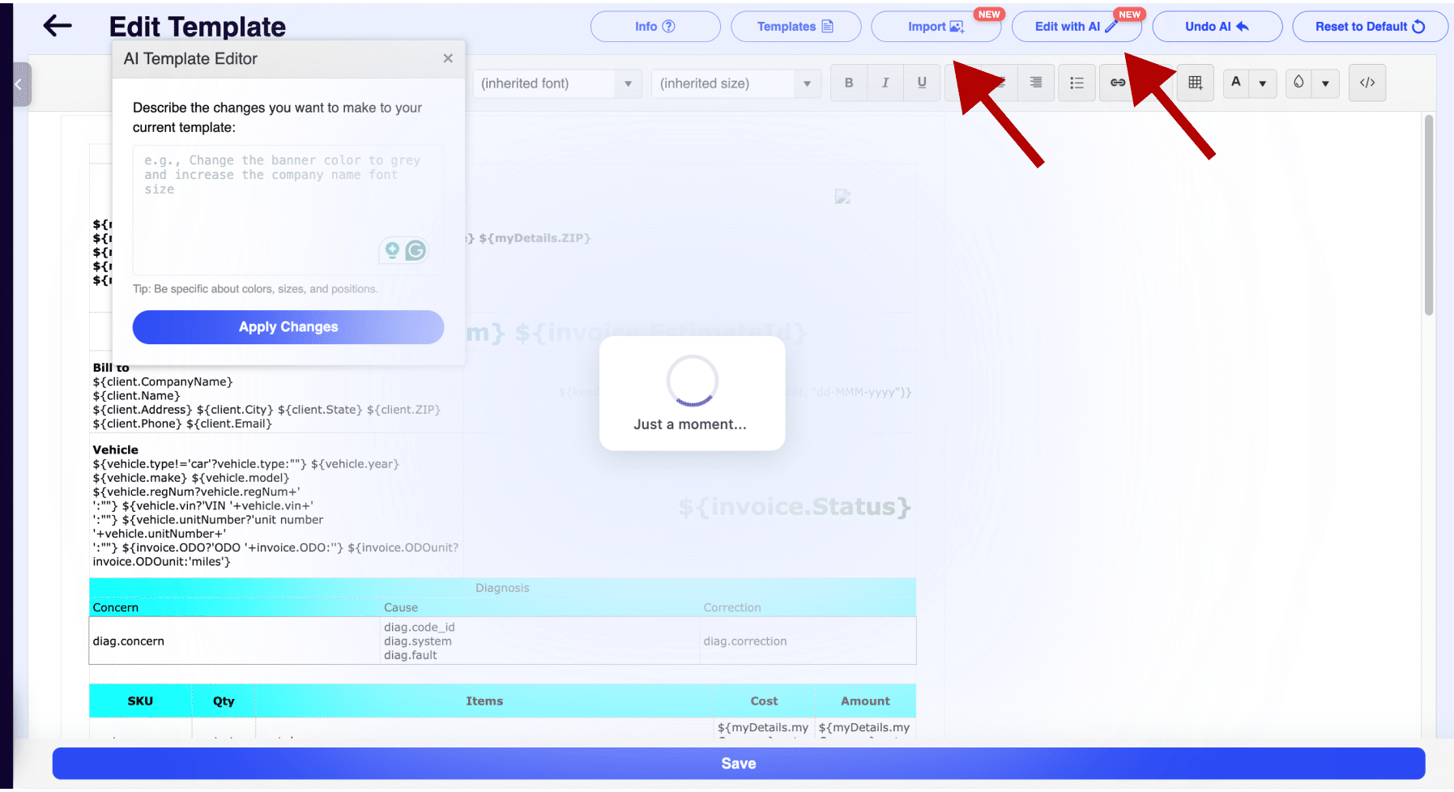Insert a table
The height and width of the screenshot is (792, 1454).
1195,83
